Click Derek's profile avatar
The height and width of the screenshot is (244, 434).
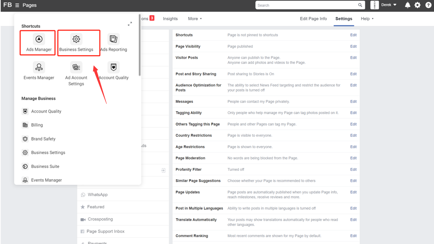click(x=375, y=5)
